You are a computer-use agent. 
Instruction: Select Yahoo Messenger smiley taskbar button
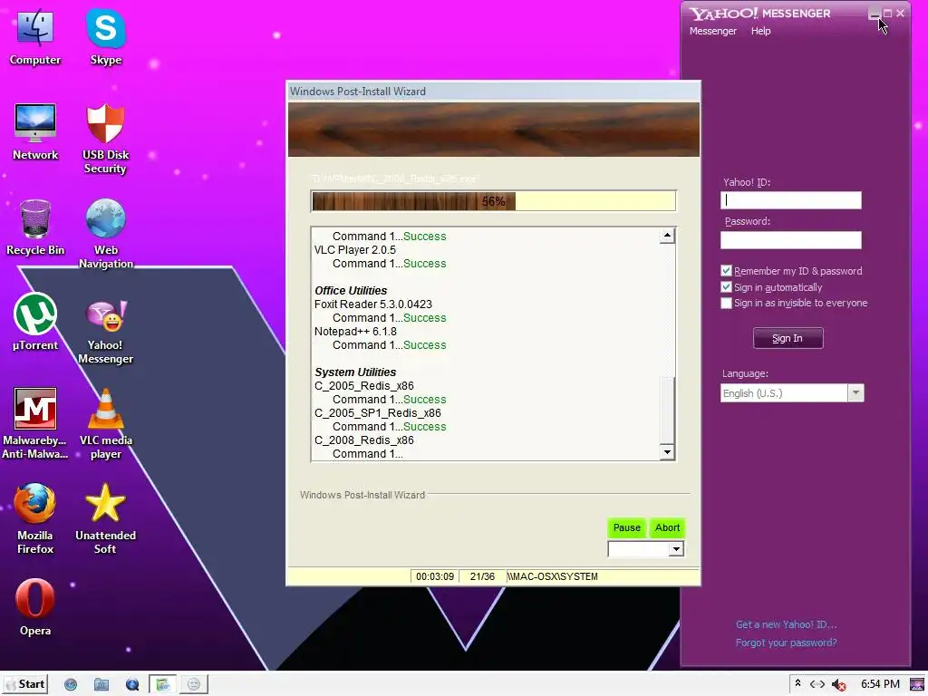tap(194, 685)
